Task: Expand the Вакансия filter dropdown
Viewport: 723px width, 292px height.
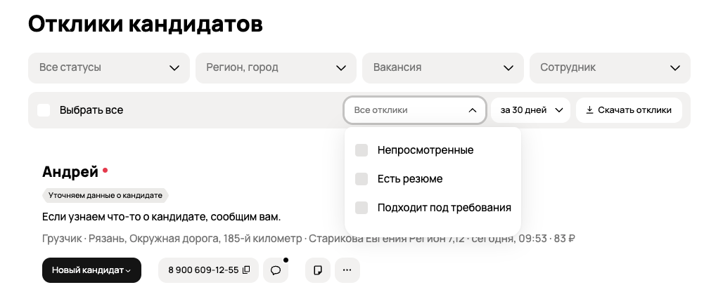Action: point(442,67)
